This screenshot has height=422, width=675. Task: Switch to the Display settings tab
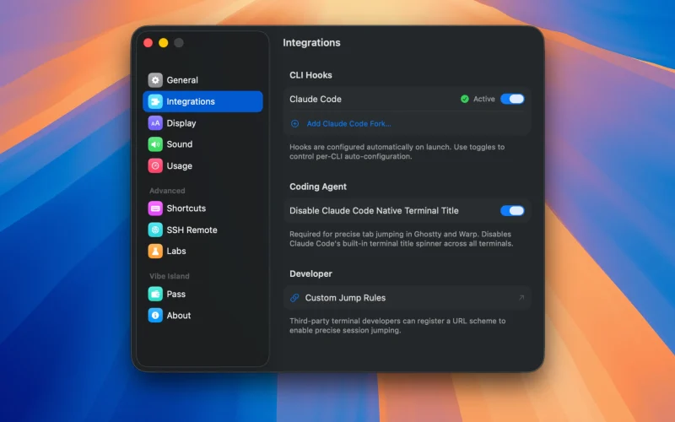202,123
